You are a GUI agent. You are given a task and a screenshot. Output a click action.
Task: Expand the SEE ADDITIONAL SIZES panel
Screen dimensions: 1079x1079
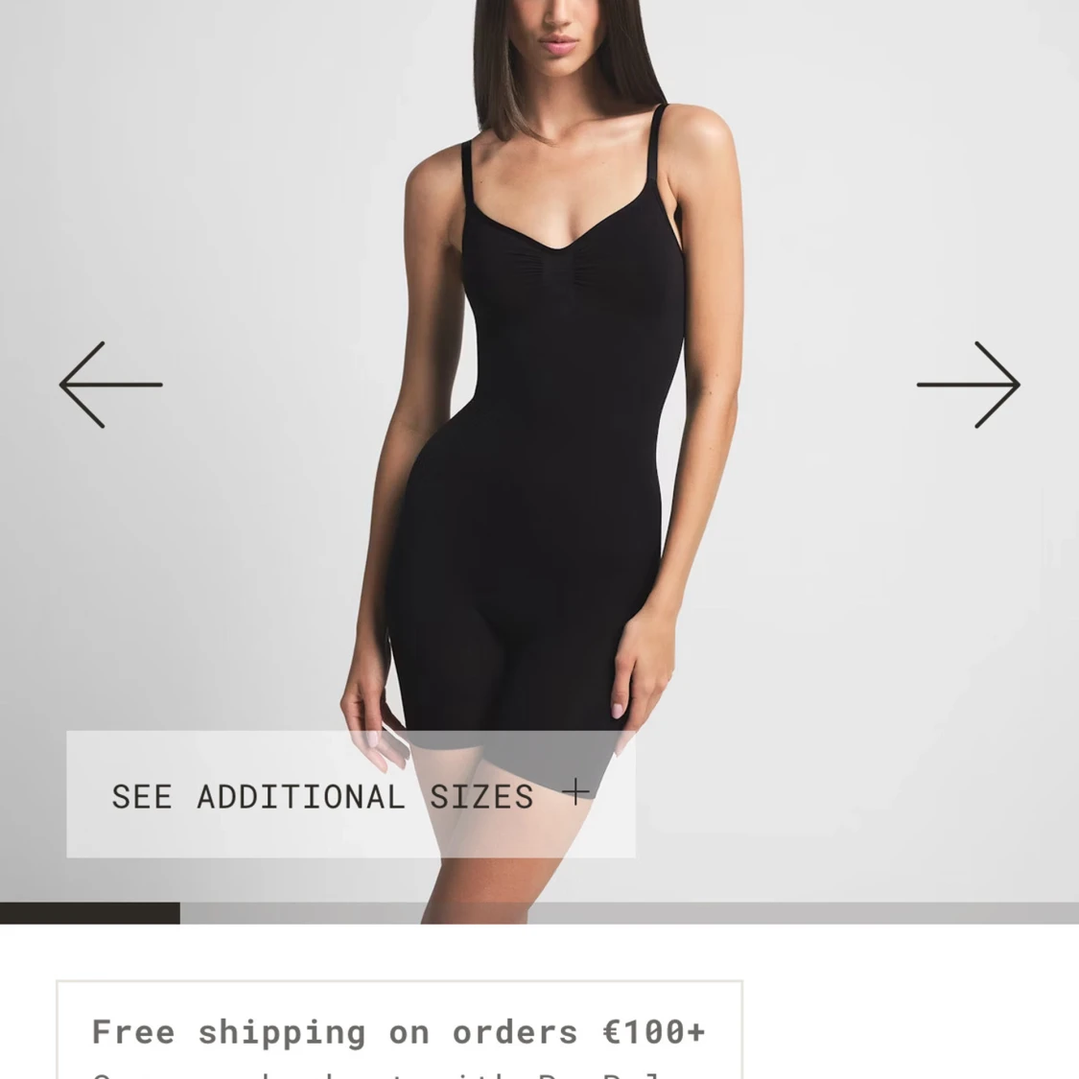click(x=350, y=794)
